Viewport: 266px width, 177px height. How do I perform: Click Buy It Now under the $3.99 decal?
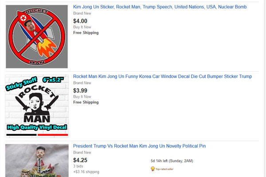click(x=82, y=96)
